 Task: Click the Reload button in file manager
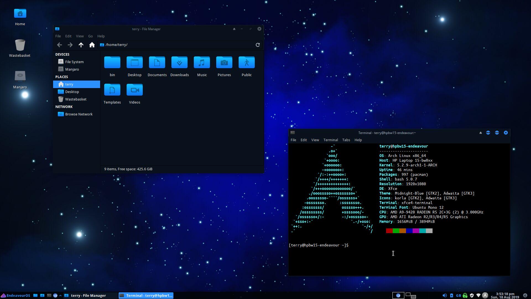click(x=257, y=45)
